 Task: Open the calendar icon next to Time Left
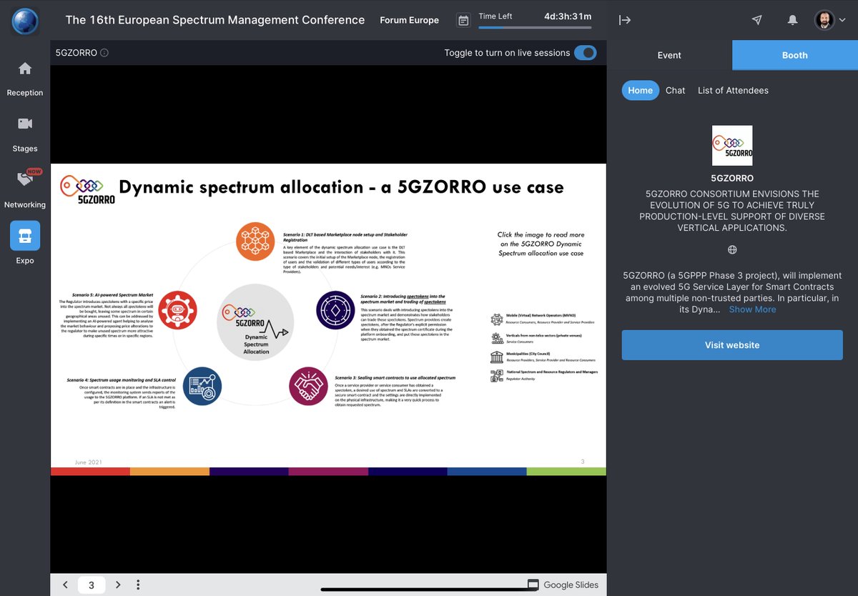tap(463, 21)
